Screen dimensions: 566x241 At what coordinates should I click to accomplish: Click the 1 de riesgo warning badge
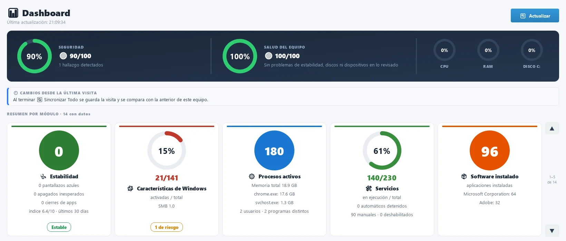(167, 227)
